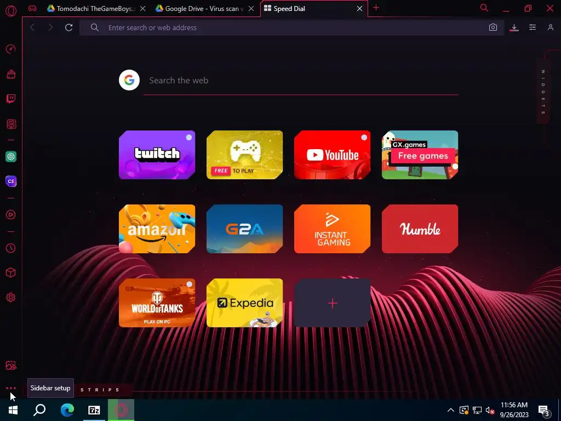
Task: Open the World of Tanks tile
Action: point(157,303)
